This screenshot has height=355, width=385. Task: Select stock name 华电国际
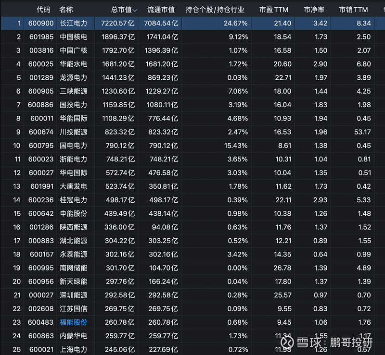[x=74, y=173]
